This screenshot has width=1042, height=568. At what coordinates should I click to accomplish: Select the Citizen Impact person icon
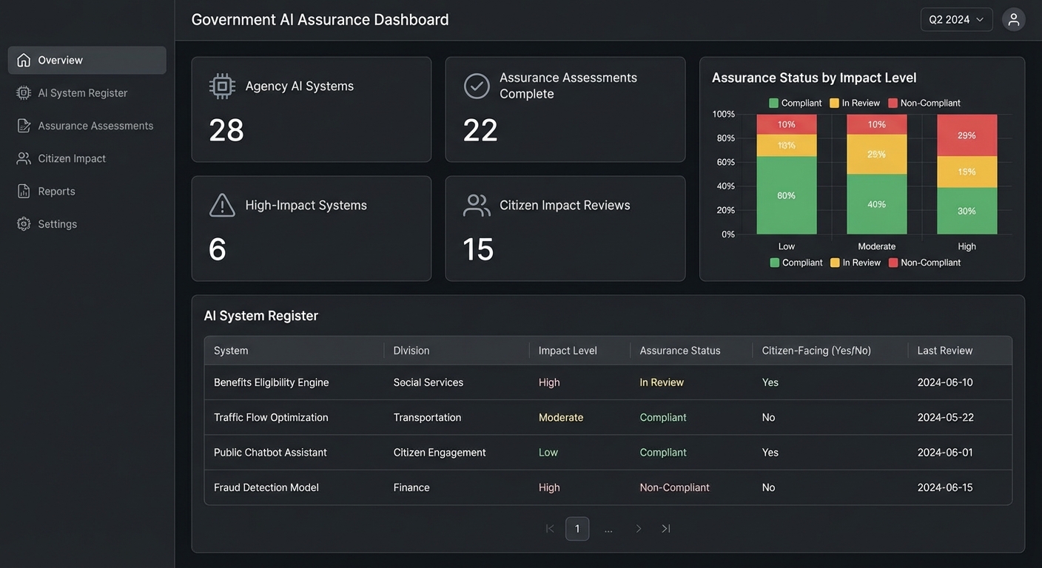click(x=21, y=158)
